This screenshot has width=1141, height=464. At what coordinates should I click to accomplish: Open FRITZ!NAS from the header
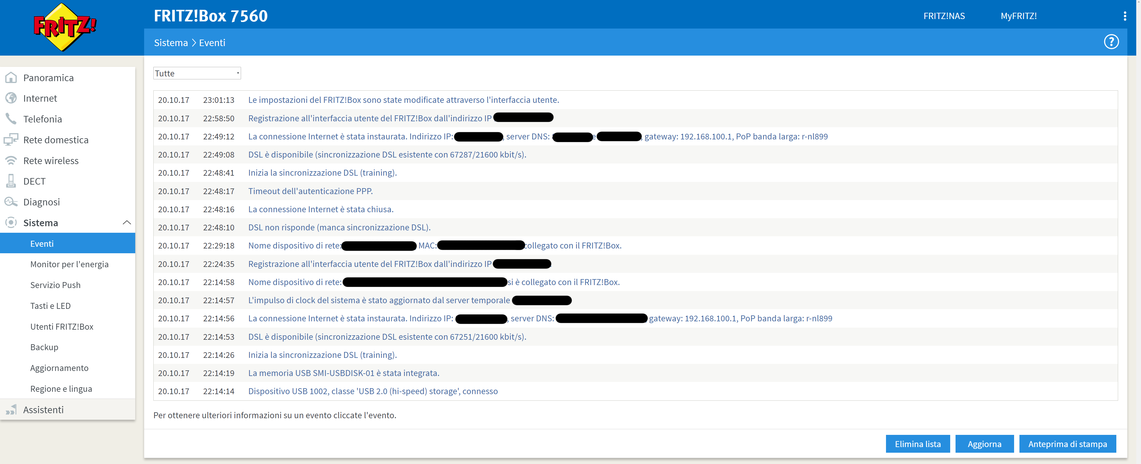pos(944,16)
